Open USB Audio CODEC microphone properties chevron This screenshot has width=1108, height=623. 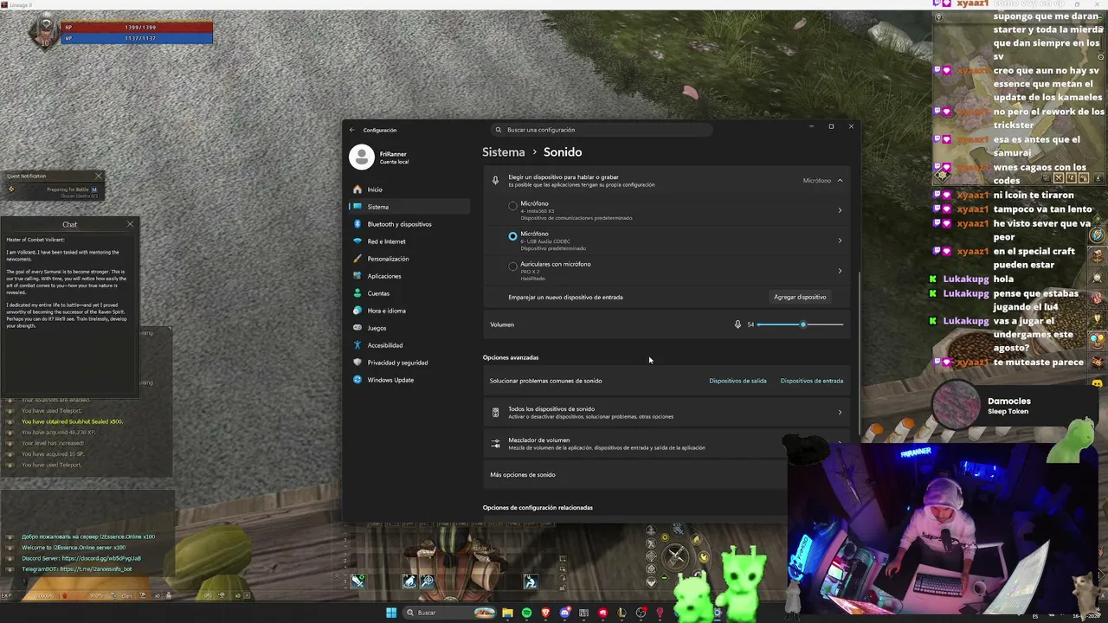tap(840, 241)
